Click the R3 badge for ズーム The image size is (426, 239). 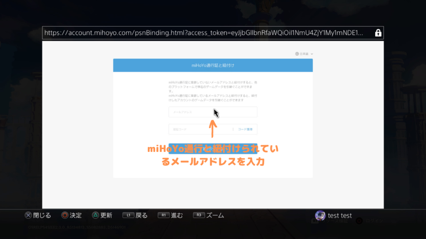pos(198,215)
